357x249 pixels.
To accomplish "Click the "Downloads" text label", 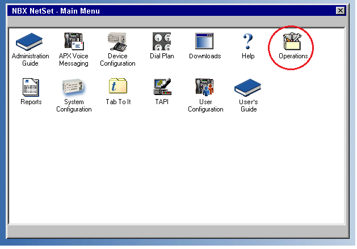I will (205, 57).
